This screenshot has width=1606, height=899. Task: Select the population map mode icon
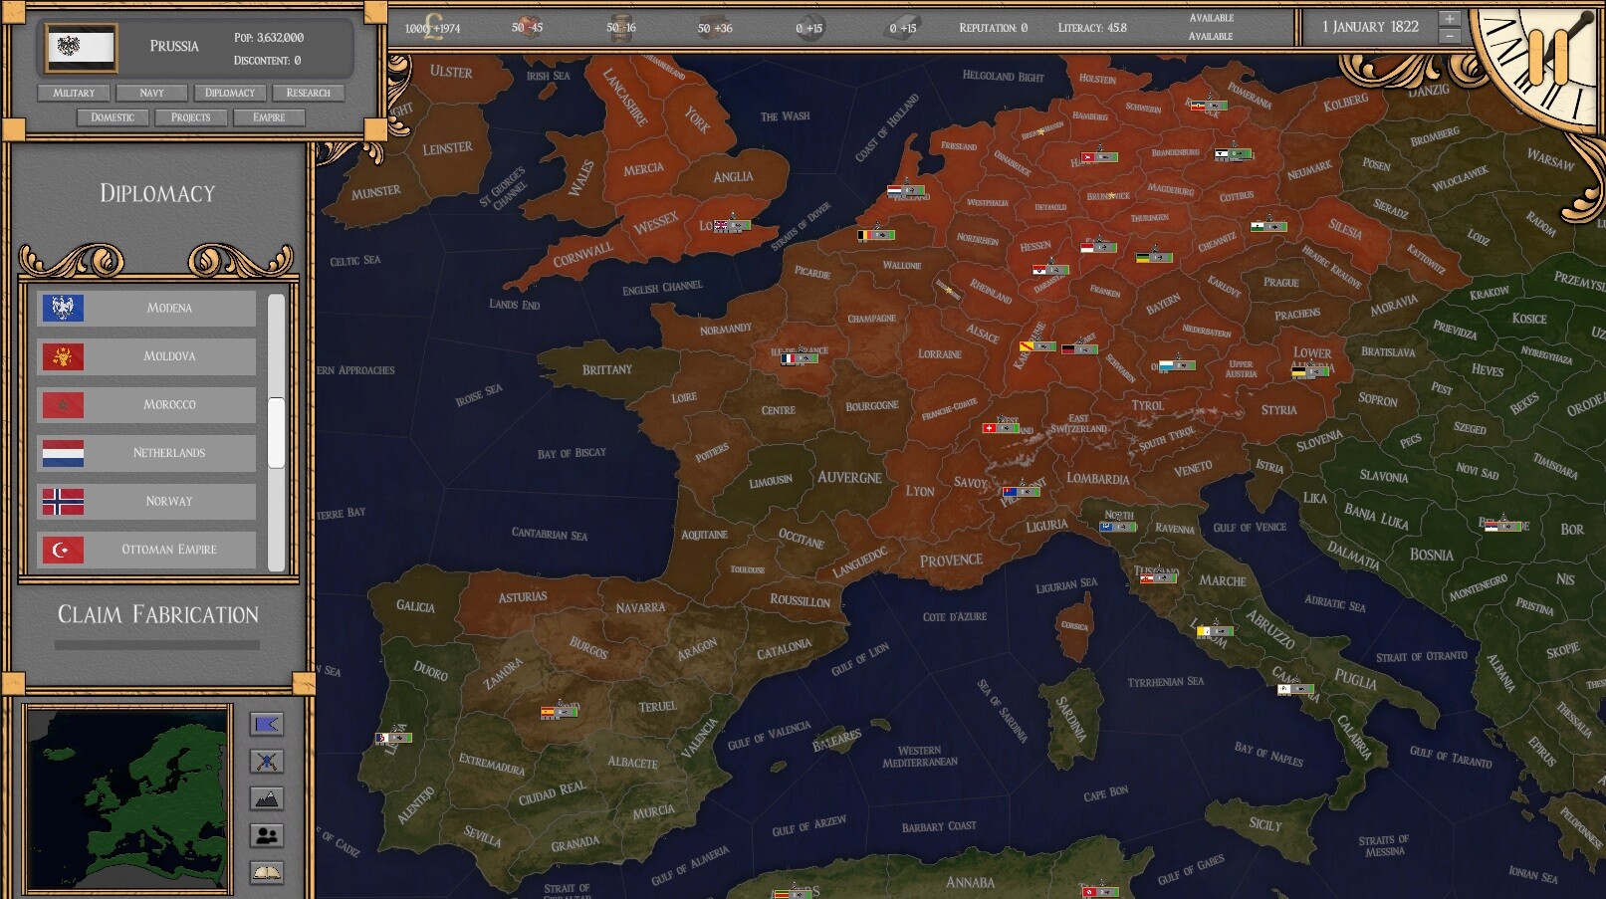(266, 836)
